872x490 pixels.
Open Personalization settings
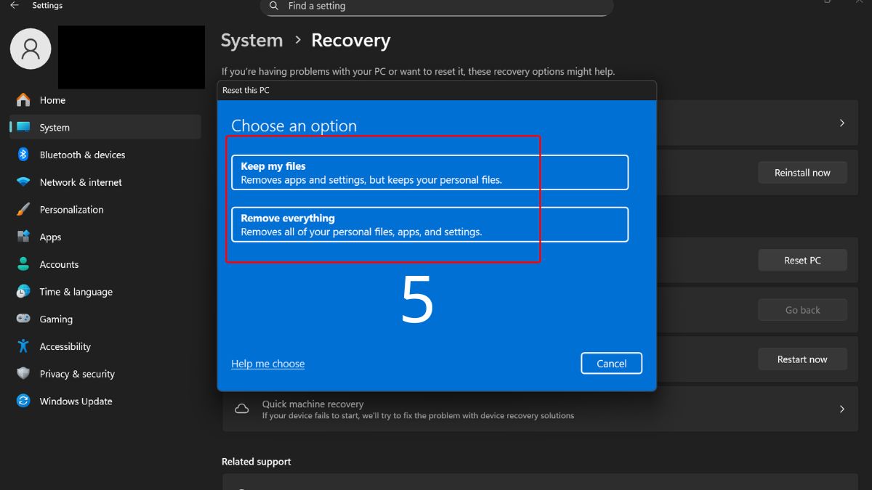[x=105, y=210]
